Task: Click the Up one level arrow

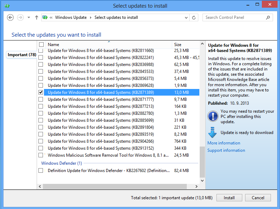Action: pyautogui.click(x=37, y=17)
